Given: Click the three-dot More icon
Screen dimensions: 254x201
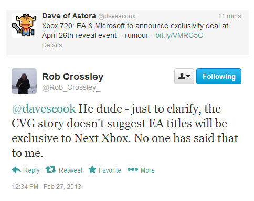Looking at the screenshot, I should click(133, 169).
